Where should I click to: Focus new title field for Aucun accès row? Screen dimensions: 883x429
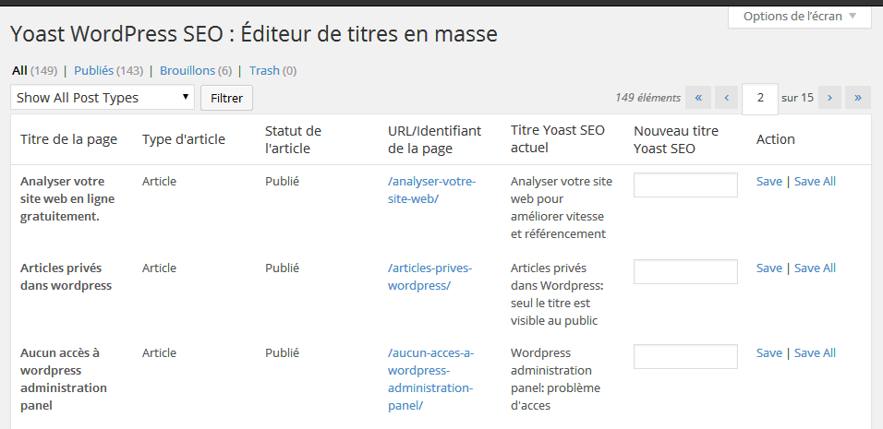(685, 356)
